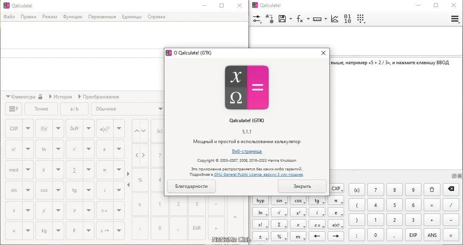Click the left arrow key on right keypad
The image size is (463, 245).
(x=317, y=236)
